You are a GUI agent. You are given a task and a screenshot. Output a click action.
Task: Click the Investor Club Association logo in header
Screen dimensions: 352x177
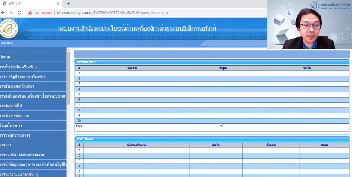pos(9,28)
